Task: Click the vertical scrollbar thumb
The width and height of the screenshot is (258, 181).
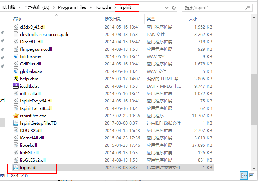Action: (x=254, y=99)
